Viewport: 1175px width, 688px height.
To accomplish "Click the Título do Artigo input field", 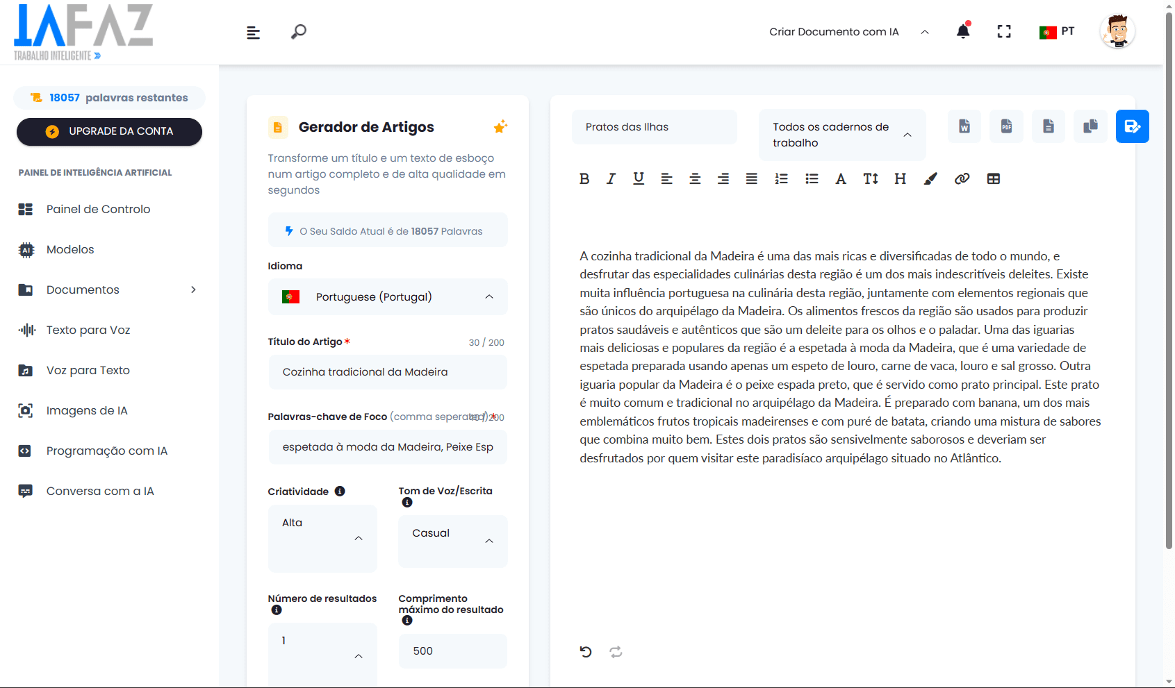I will click(388, 372).
